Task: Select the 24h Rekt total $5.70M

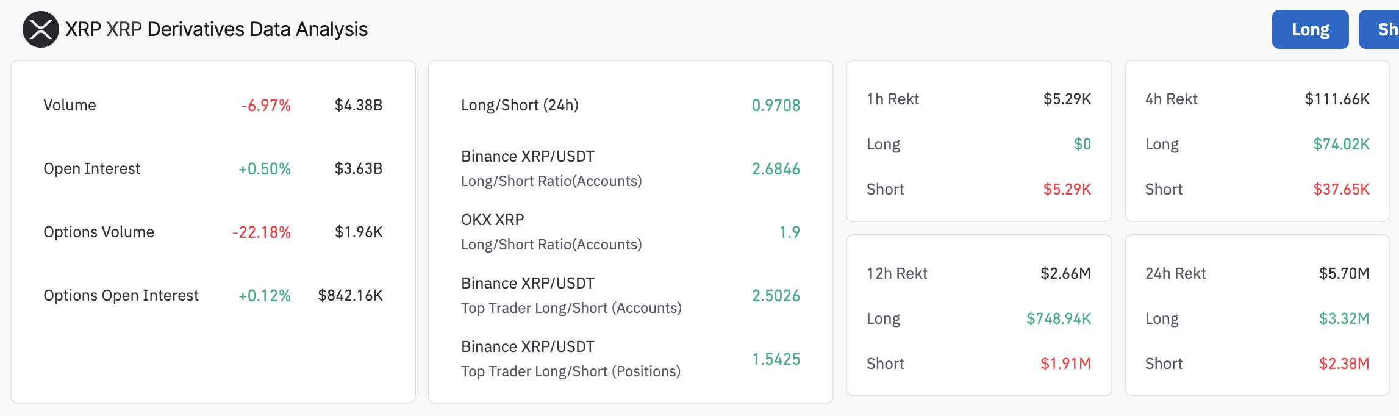Action: point(1344,273)
